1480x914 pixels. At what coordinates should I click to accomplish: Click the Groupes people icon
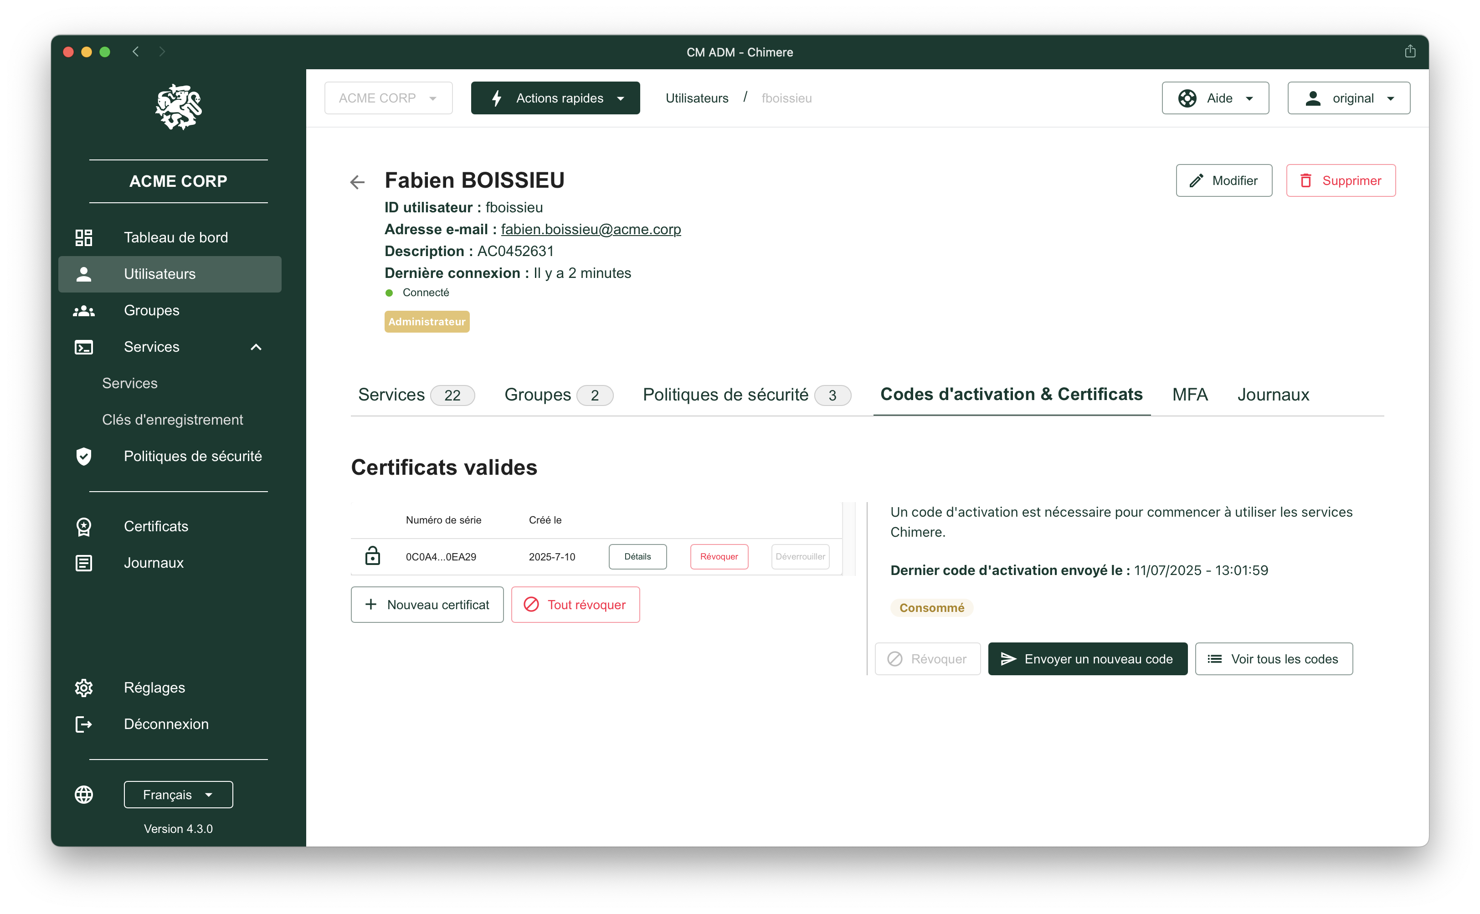click(83, 311)
